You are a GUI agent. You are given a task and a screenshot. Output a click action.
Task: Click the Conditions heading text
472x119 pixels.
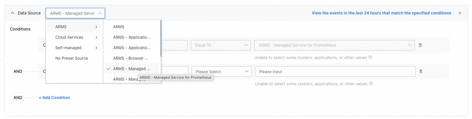click(x=20, y=29)
